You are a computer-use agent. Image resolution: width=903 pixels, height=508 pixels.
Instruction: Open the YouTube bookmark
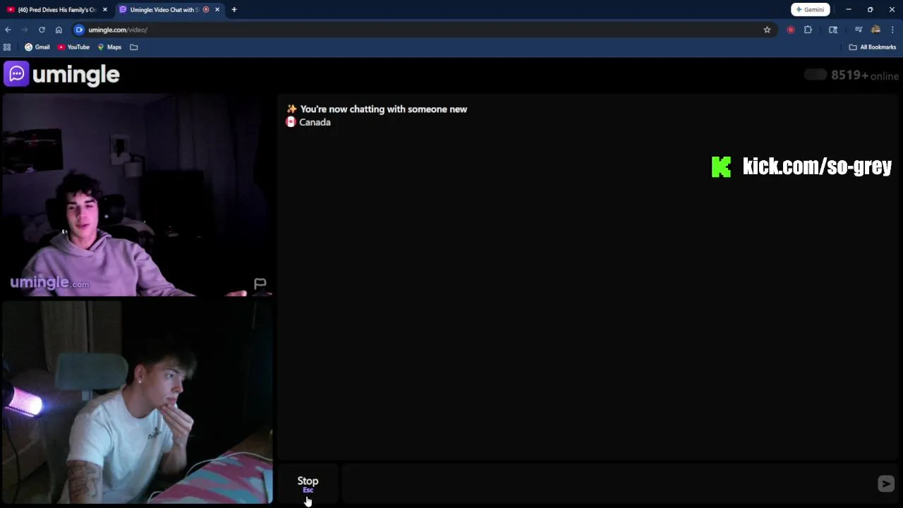[73, 47]
